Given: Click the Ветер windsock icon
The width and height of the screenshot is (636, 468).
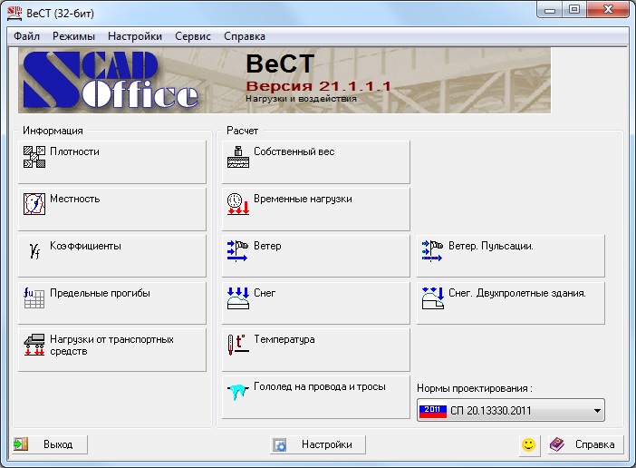Looking at the screenshot, I should point(237,251).
